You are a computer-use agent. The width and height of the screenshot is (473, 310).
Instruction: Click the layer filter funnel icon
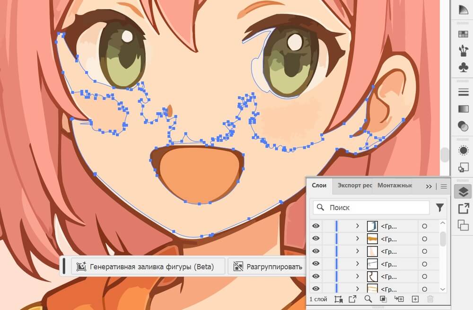pyautogui.click(x=439, y=207)
